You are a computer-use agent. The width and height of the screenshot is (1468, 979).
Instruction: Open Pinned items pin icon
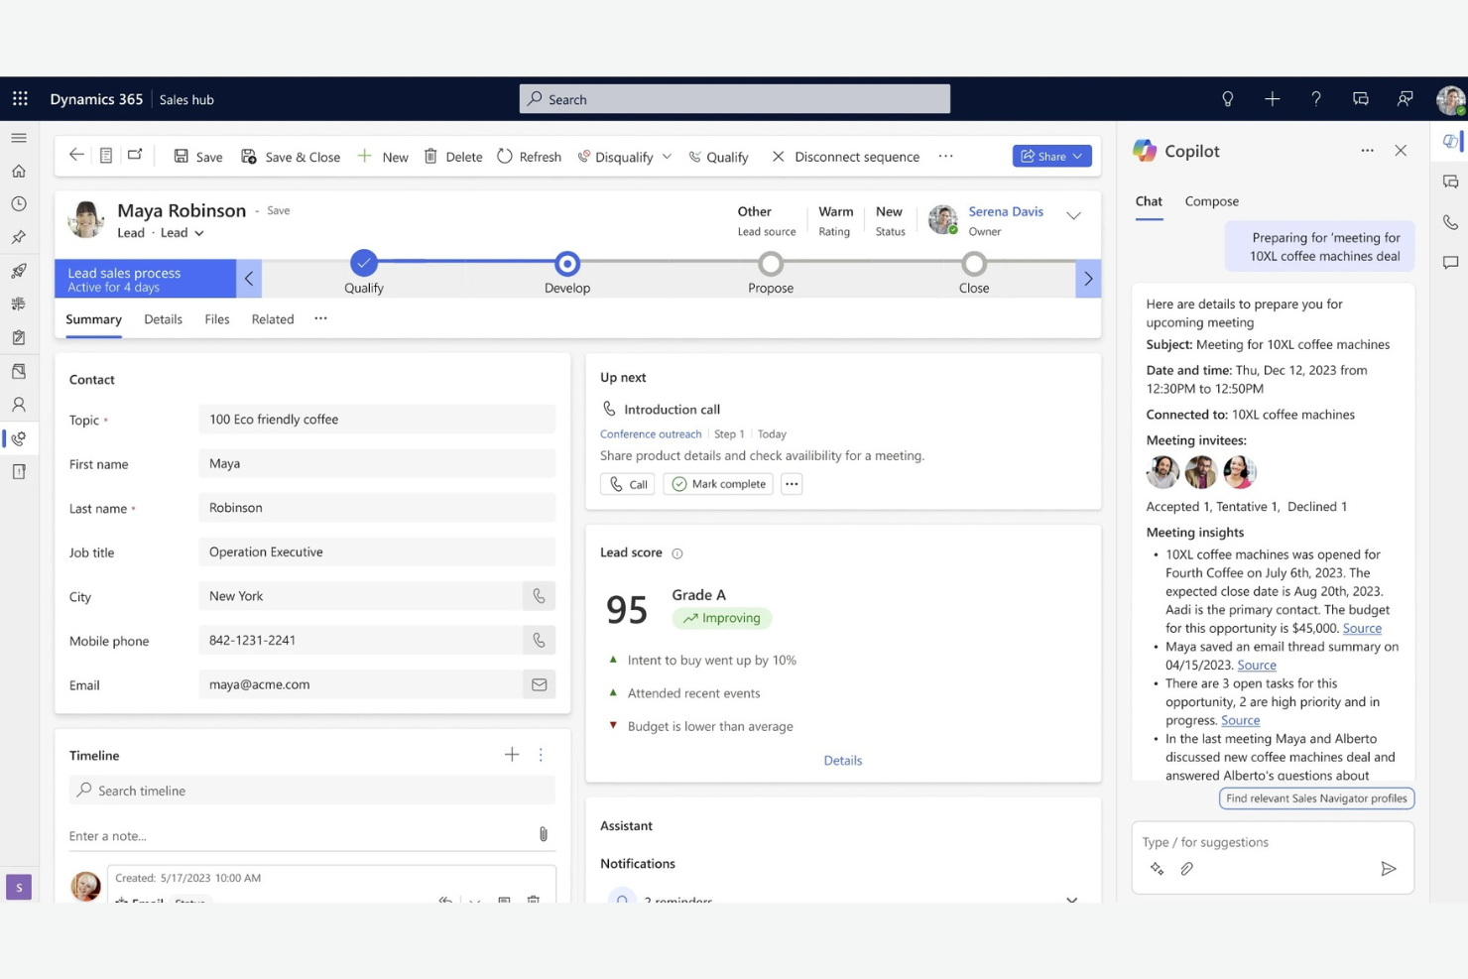point(19,238)
